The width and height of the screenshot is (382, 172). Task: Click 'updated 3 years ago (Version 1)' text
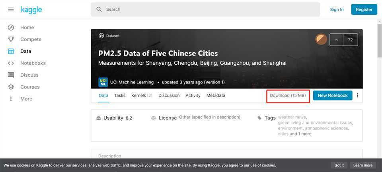[x=193, y=82]
